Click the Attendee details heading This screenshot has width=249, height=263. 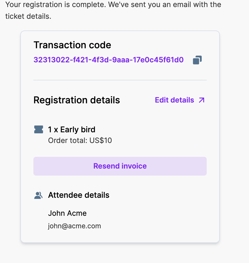click(x=79, y=195)
